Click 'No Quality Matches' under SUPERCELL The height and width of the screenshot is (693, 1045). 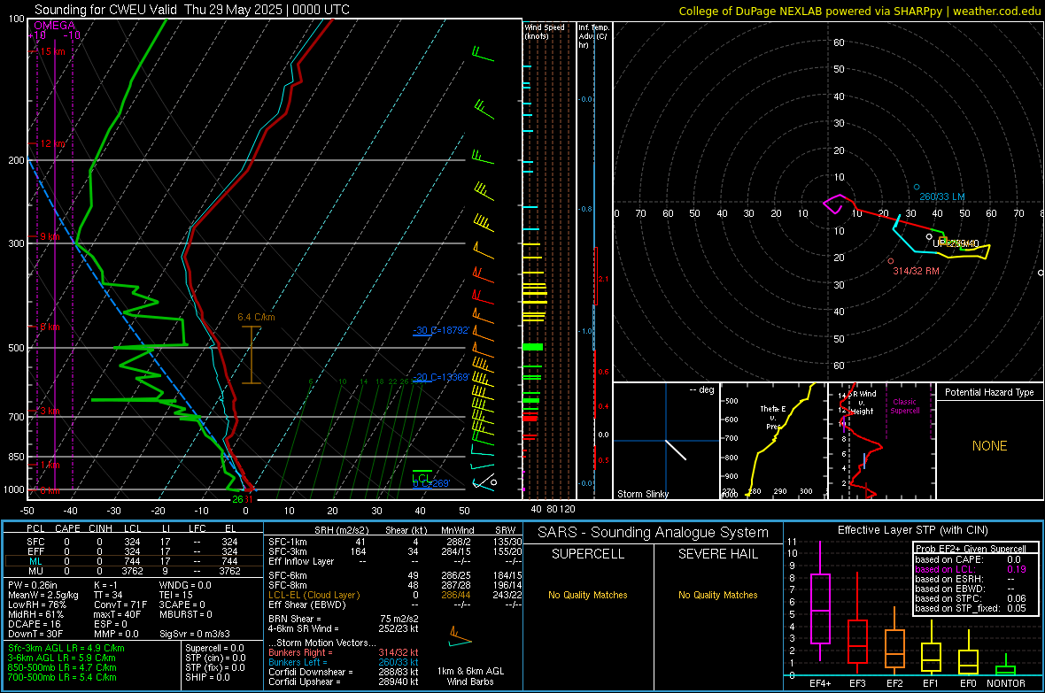(588, 595)
